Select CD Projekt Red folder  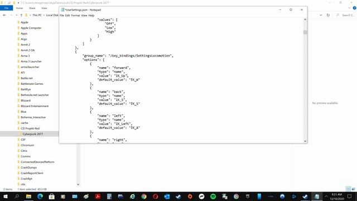[30, 128]
